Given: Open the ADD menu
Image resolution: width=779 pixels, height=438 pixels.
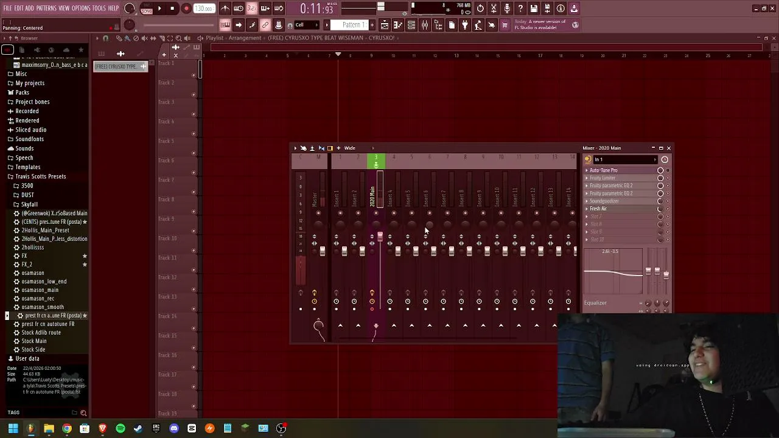Looking at the screenshot, I should click(30, 9).
